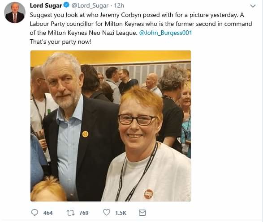Expand the tweet options chevron
263x222 pixels.
coord(253,6)
